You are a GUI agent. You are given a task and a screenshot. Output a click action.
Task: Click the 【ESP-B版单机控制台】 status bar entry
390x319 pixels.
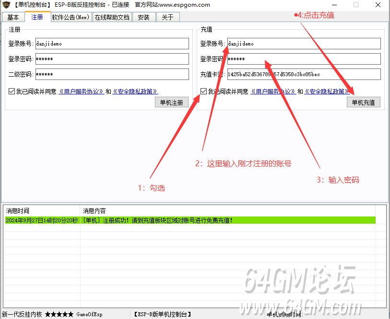(x=163, y=314)
